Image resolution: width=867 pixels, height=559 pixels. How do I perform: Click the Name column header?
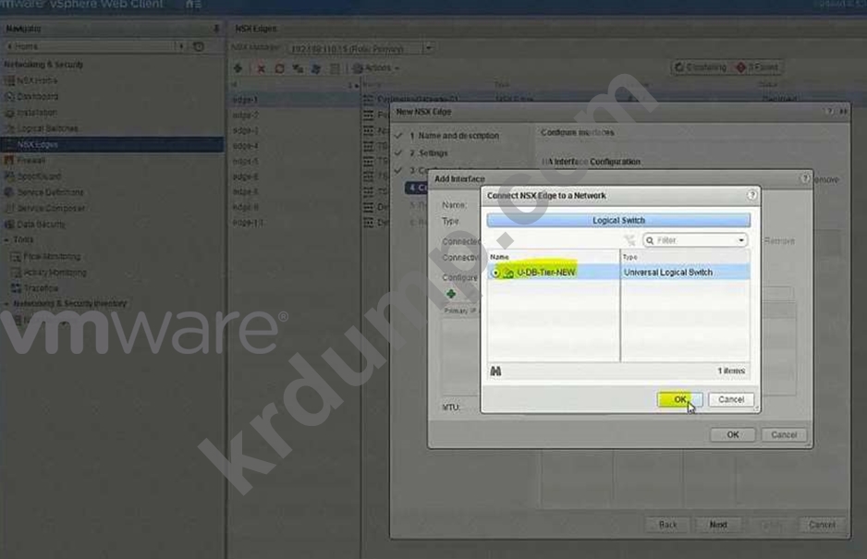click(553, 257)
